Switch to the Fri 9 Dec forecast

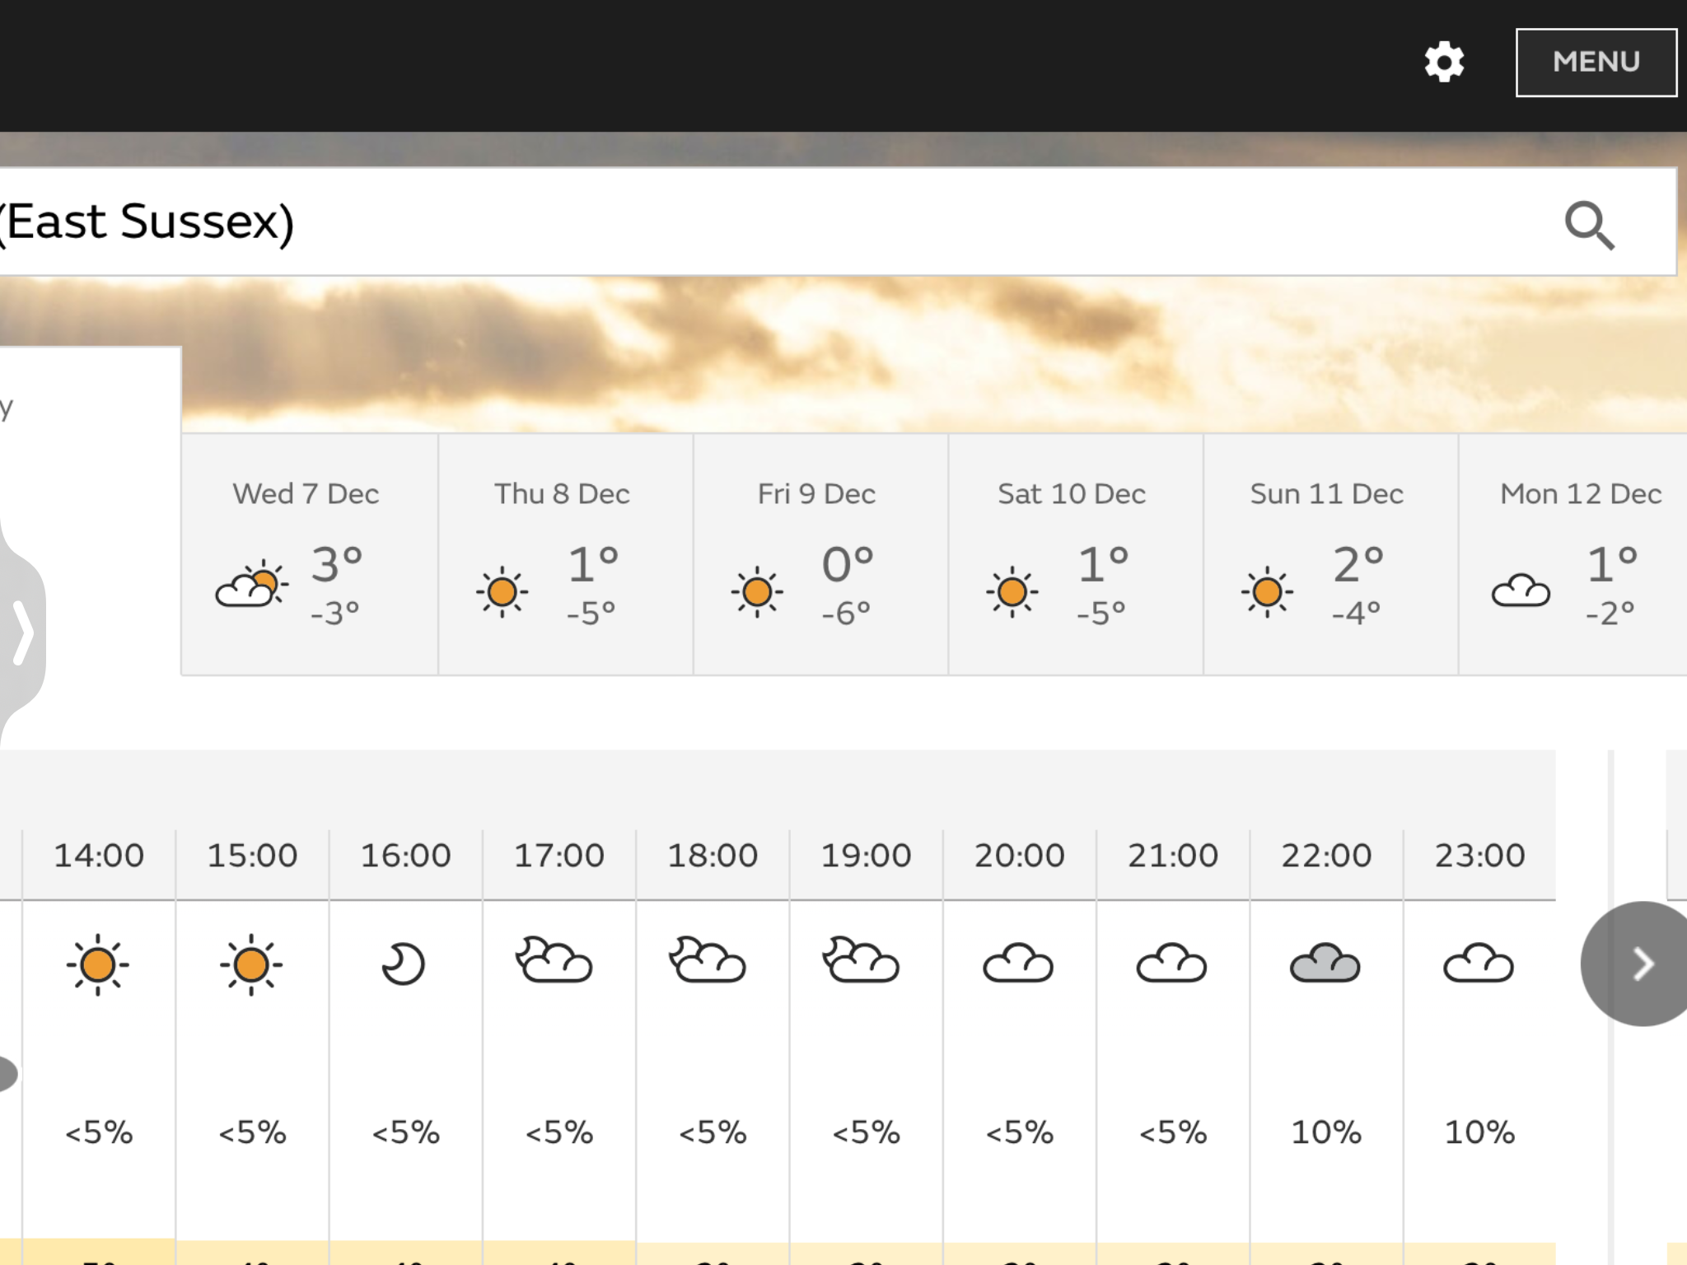[x=820, y=554]
